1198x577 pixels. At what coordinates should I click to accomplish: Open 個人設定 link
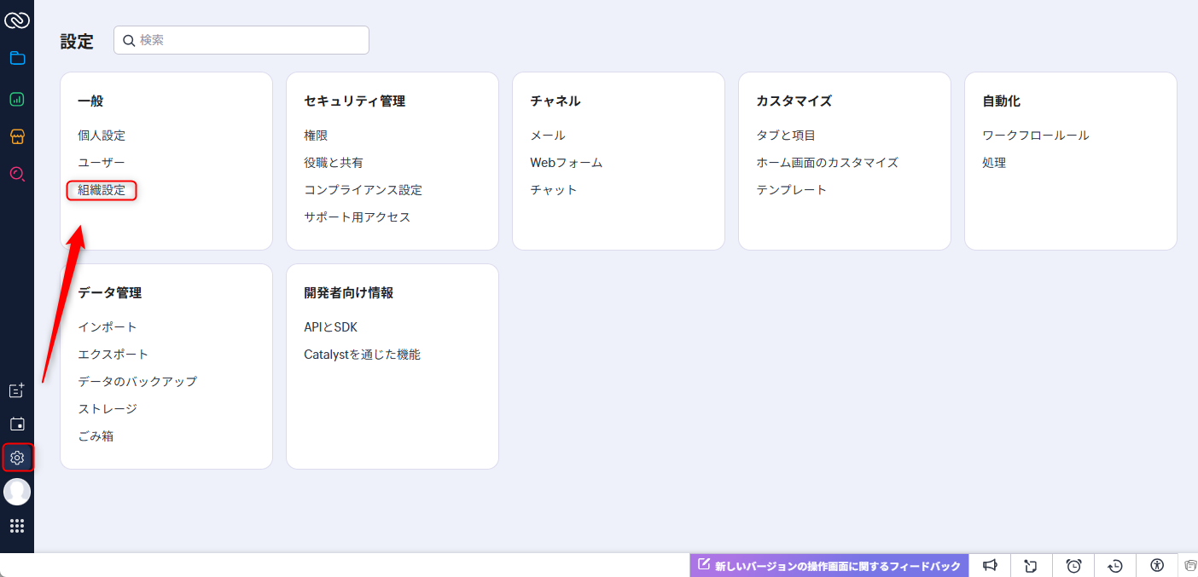point(102,136)
